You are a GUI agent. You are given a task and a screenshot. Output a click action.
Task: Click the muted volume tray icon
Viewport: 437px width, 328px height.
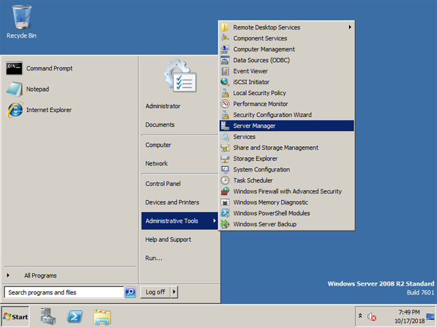point(371,317)
